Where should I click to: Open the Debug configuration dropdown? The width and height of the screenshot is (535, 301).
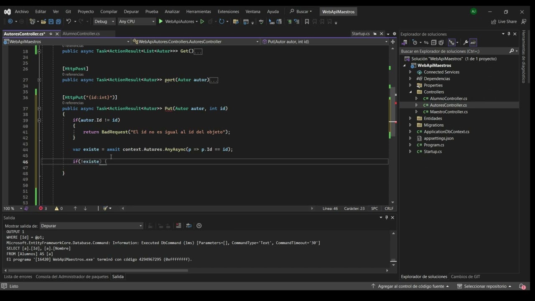[104, 21]
